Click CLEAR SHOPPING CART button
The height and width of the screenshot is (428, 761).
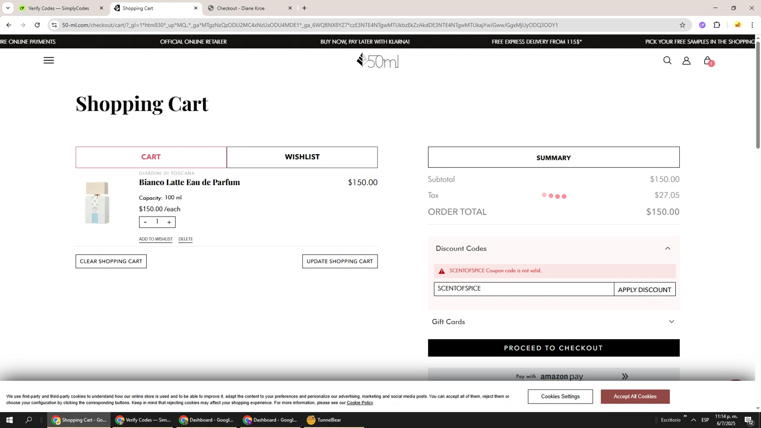pyautogui.click(x=111, y=261)
